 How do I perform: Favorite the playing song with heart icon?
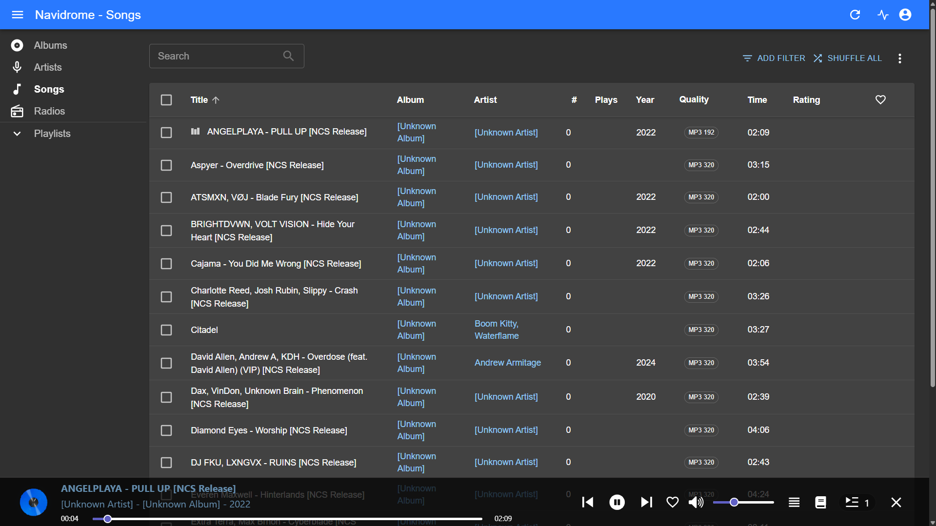point(672,502)
